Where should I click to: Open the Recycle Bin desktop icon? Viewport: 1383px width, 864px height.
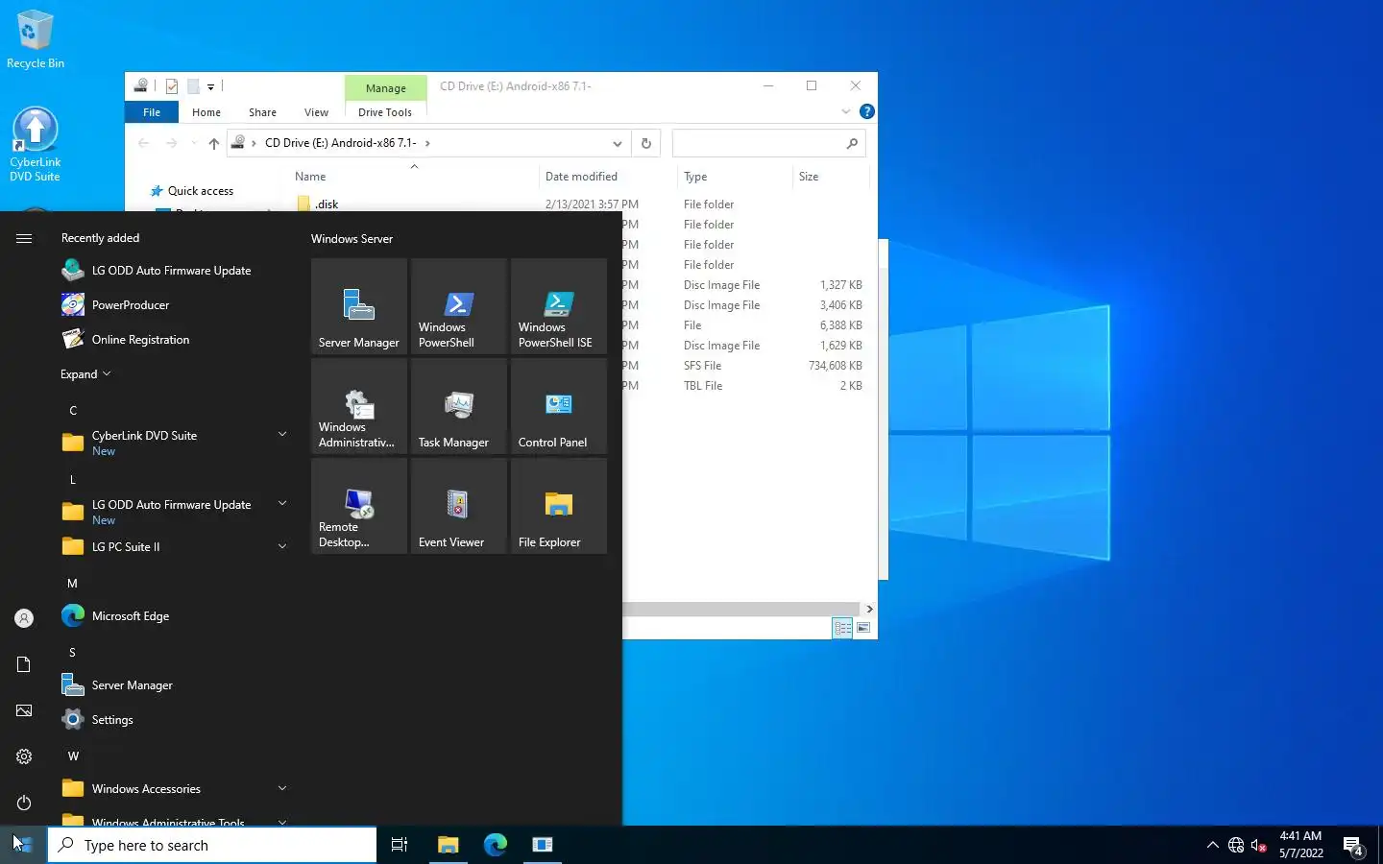pyautogui.click(x=36, y=39)
